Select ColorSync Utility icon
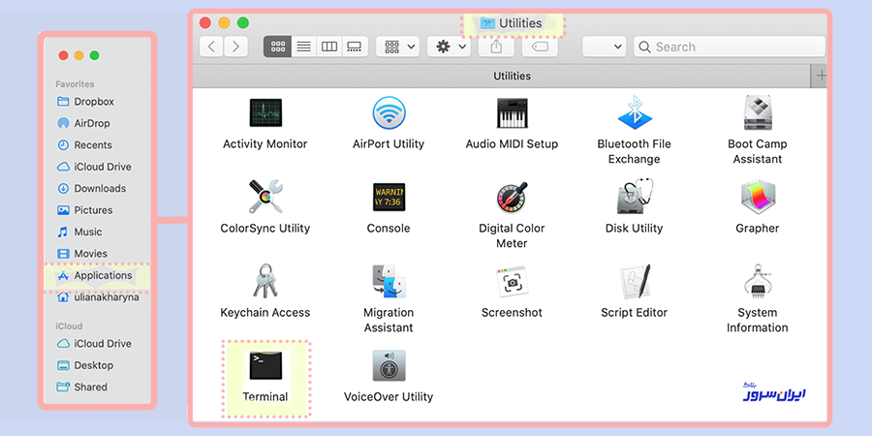 coord(265,197)
